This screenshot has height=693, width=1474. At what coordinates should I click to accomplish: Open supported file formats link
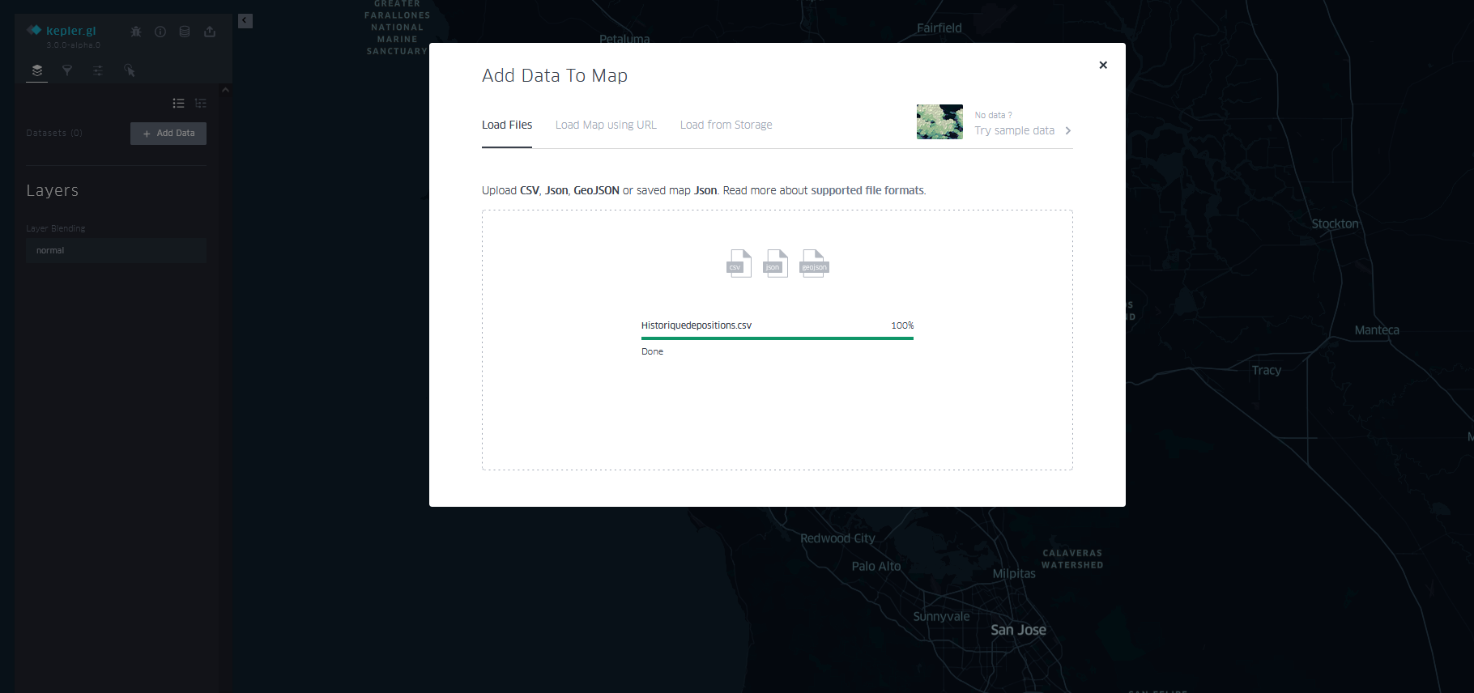867,190
